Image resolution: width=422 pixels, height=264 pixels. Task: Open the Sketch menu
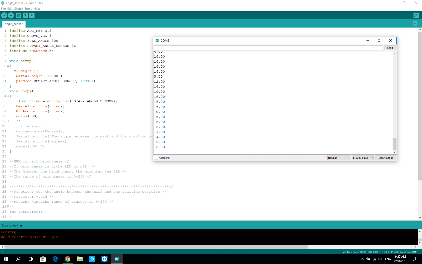[18, 9]
